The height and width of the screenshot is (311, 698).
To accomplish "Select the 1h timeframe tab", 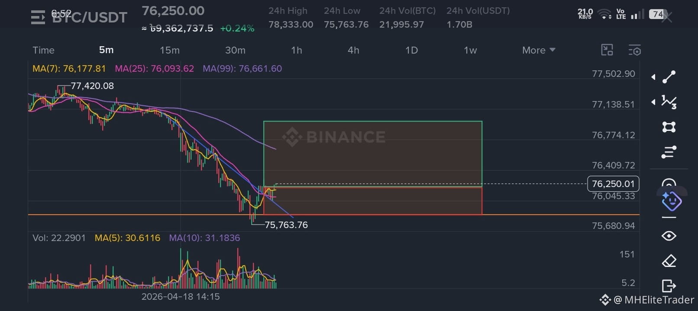I will pyautogui.click(x=297, y=50).
